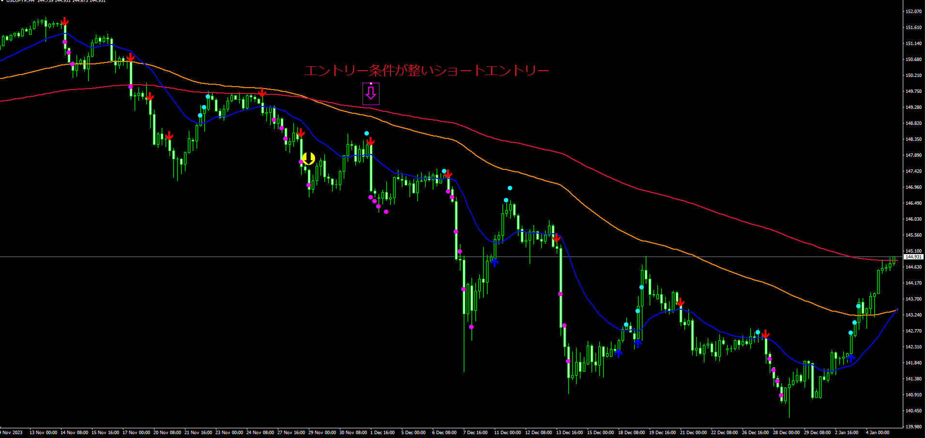The height and width of the screenshot is (438, 926).
Task: Click the 140.910 price scale label
Action: pyautogui.click(x=913, y=395)
